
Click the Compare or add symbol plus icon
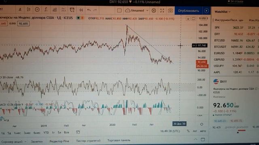click(x=37, y=10)
